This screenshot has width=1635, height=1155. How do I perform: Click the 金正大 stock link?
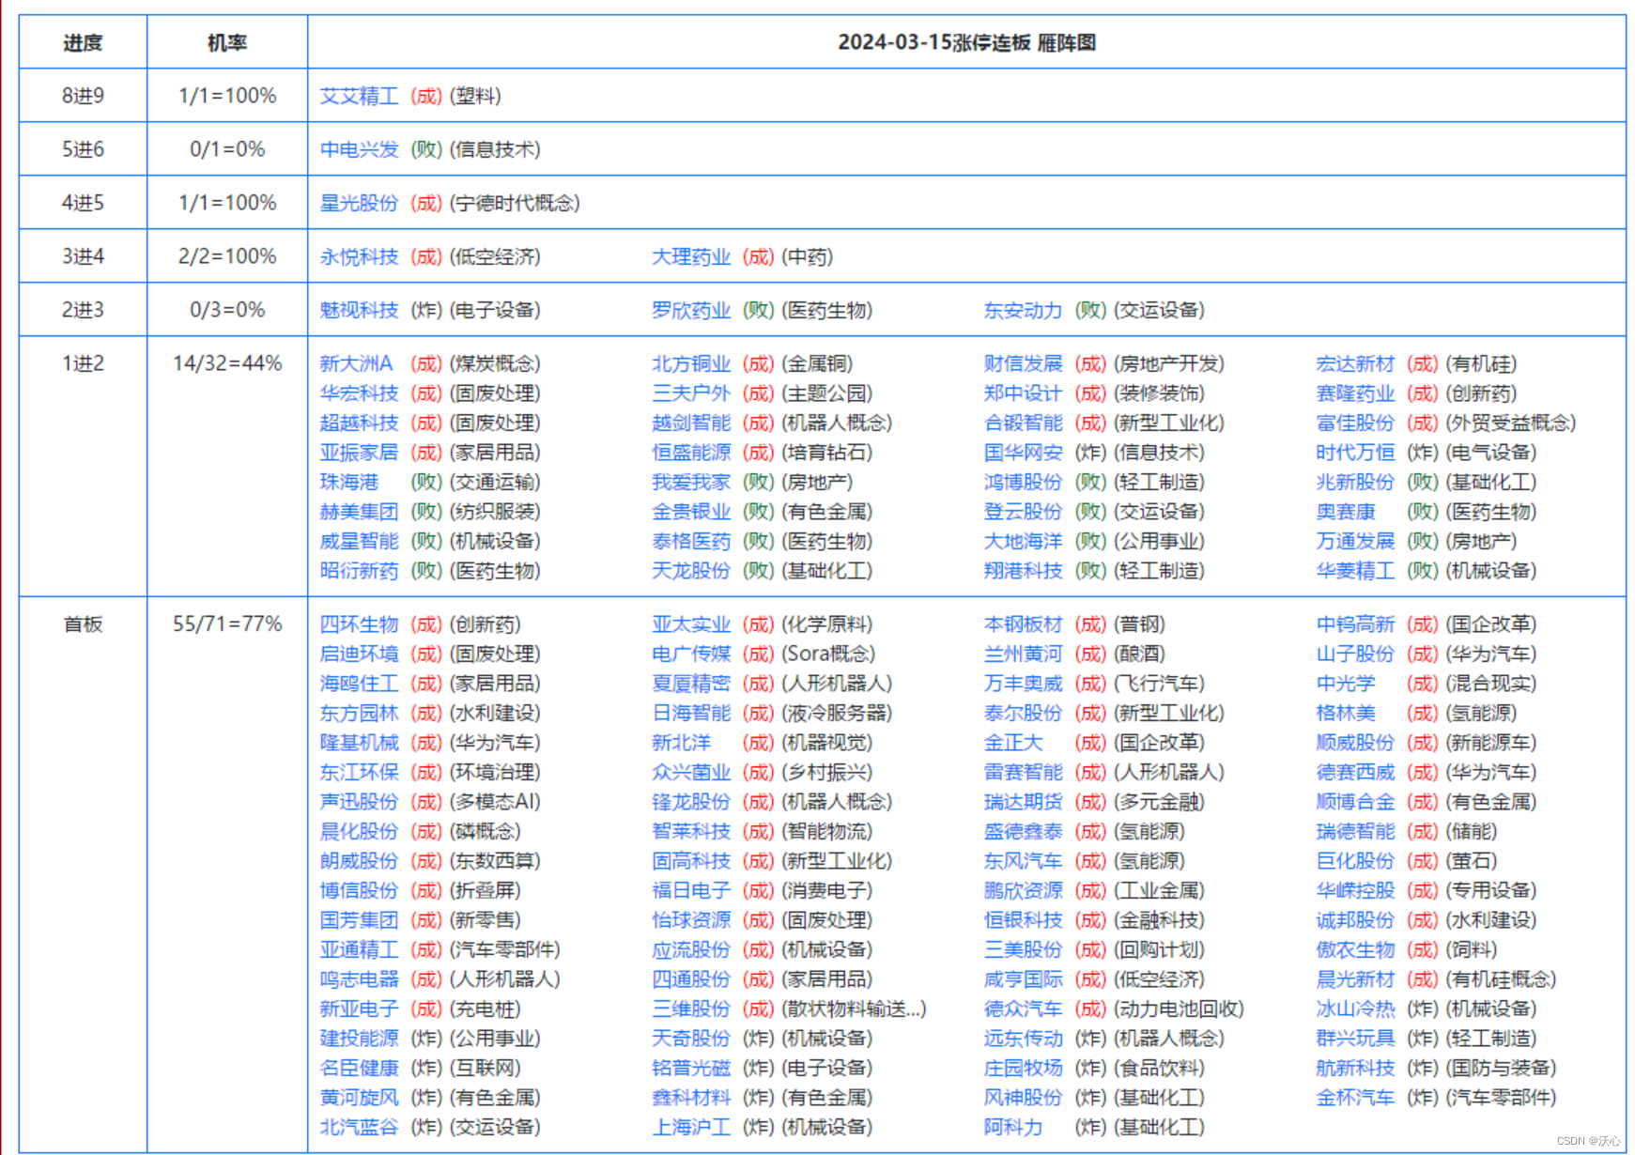tap(1013, 743)
